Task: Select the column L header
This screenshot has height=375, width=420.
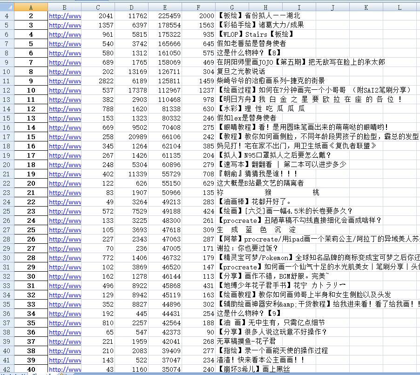Action: (x=400, y=7)
